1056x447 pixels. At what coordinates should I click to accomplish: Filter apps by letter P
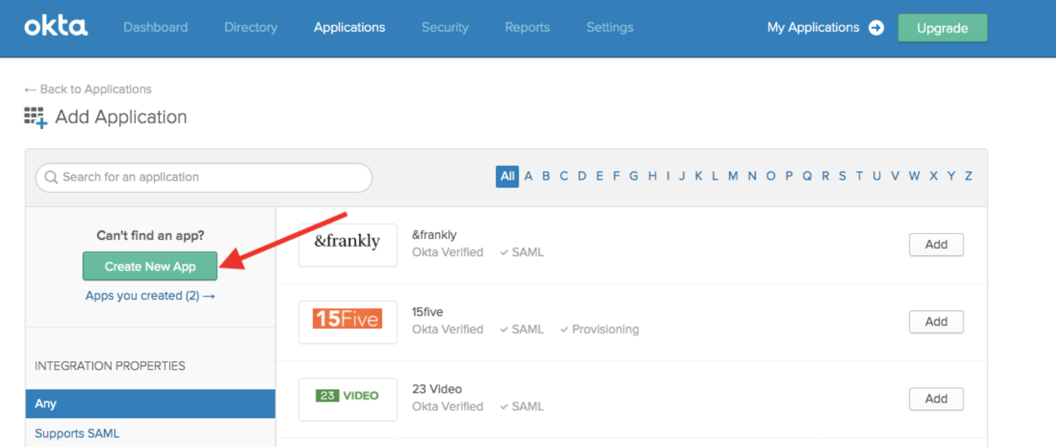pyautogui.click(x=789, y=176)
